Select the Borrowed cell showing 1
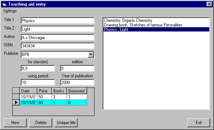Image resolution: width=214 pixels, height=130 pixels. pos(77,97)
